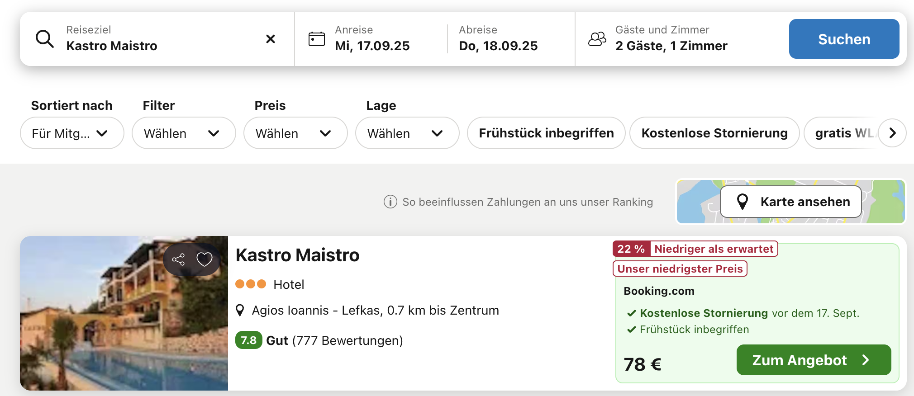Click the guests and rooms people icon

(x=597, y=39)
